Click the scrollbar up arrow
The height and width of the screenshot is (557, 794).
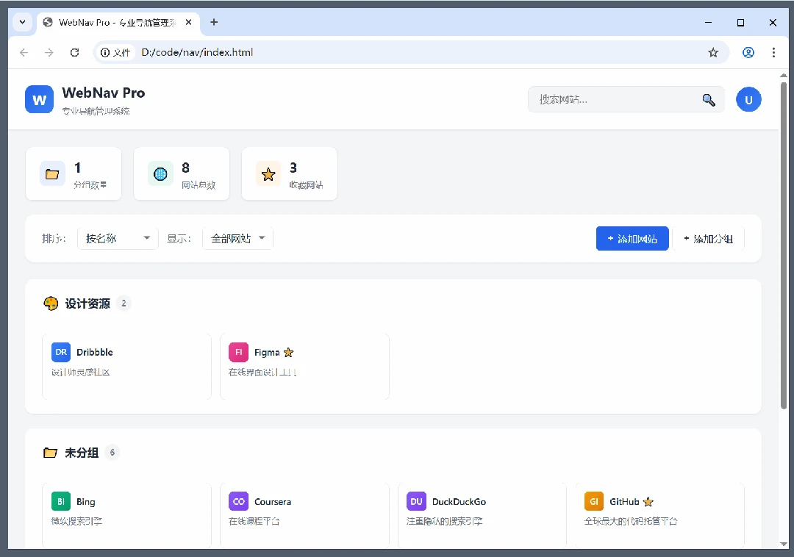(784, 75)
